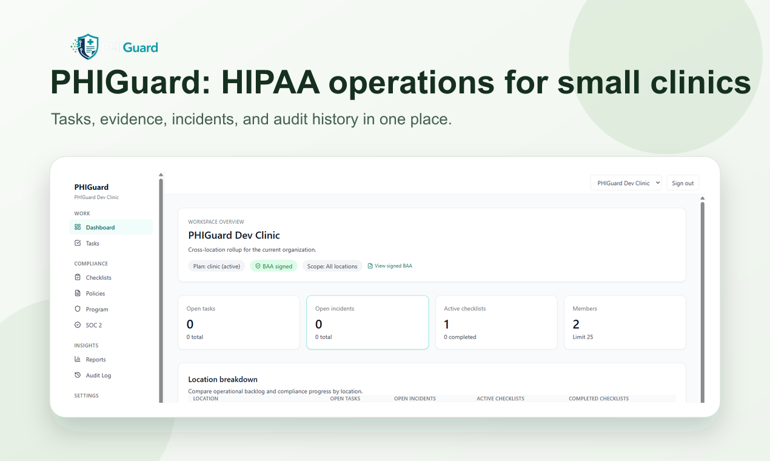Click the Audit Log history icon
Viewport: 770px width, 461px height.
pos(78,375)
